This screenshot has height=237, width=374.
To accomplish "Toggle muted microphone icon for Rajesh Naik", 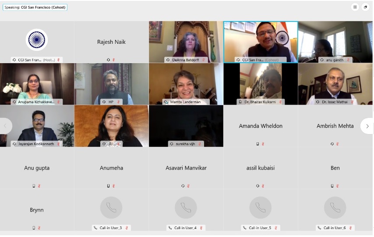I will (x=114, y=60).
